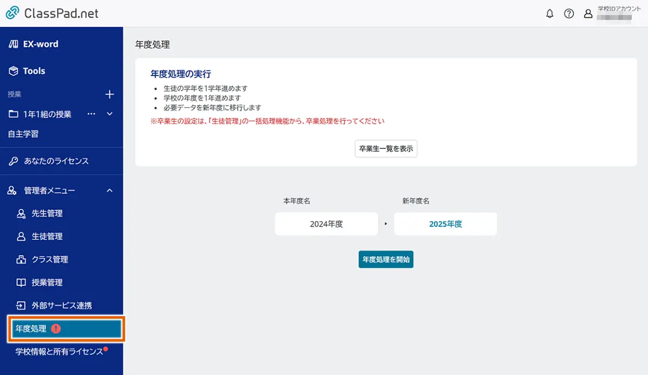
Task: Navigate to 生徒管理
Action: 47,236
